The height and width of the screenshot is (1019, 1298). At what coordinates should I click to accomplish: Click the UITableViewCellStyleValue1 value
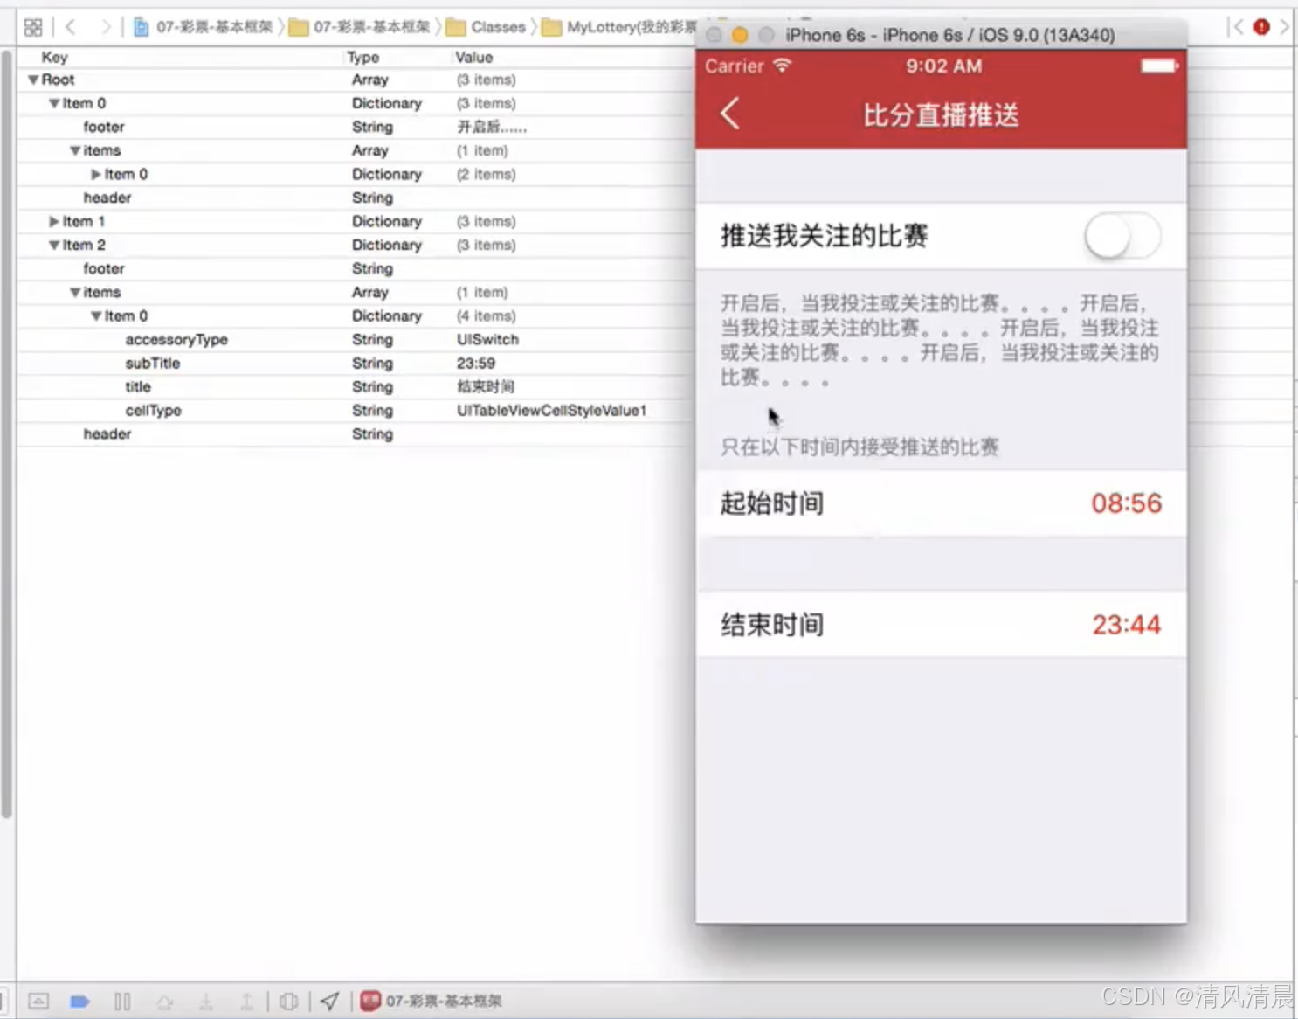click(551, 410)
